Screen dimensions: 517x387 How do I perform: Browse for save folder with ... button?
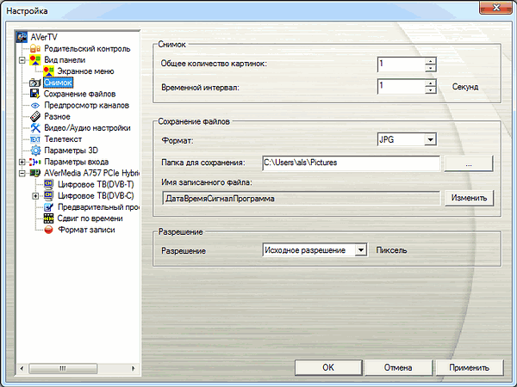469,163
